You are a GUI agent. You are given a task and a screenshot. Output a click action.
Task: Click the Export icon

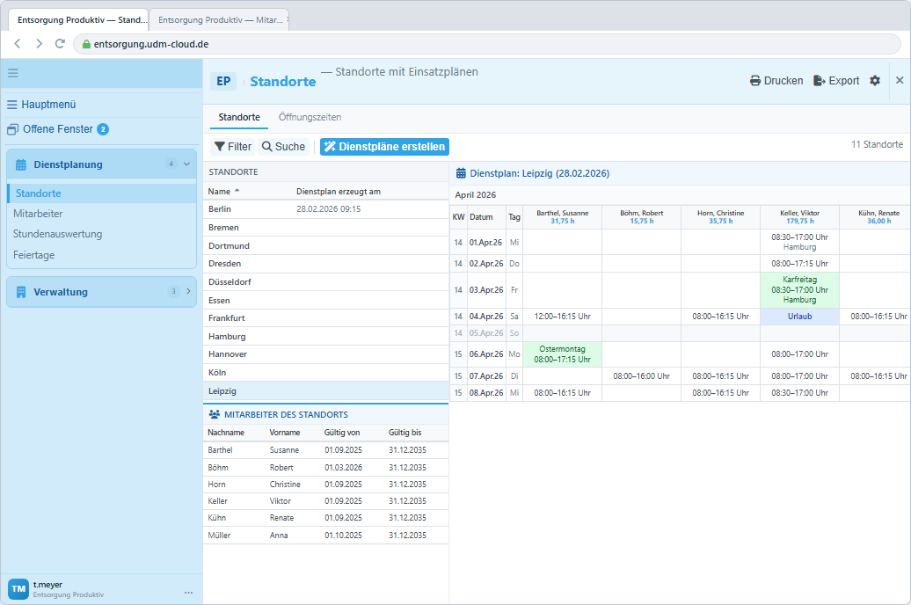pos(820,81)
